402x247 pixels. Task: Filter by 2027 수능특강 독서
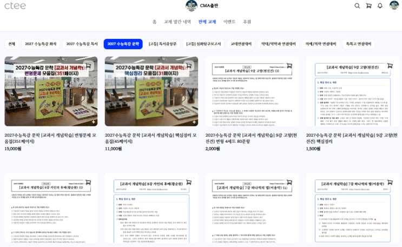(82, 44)
